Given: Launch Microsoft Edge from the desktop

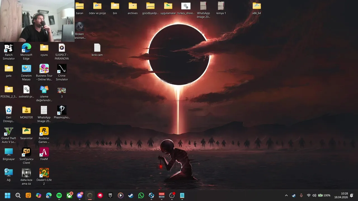Looking at the screenshot, I should point(26,52).
